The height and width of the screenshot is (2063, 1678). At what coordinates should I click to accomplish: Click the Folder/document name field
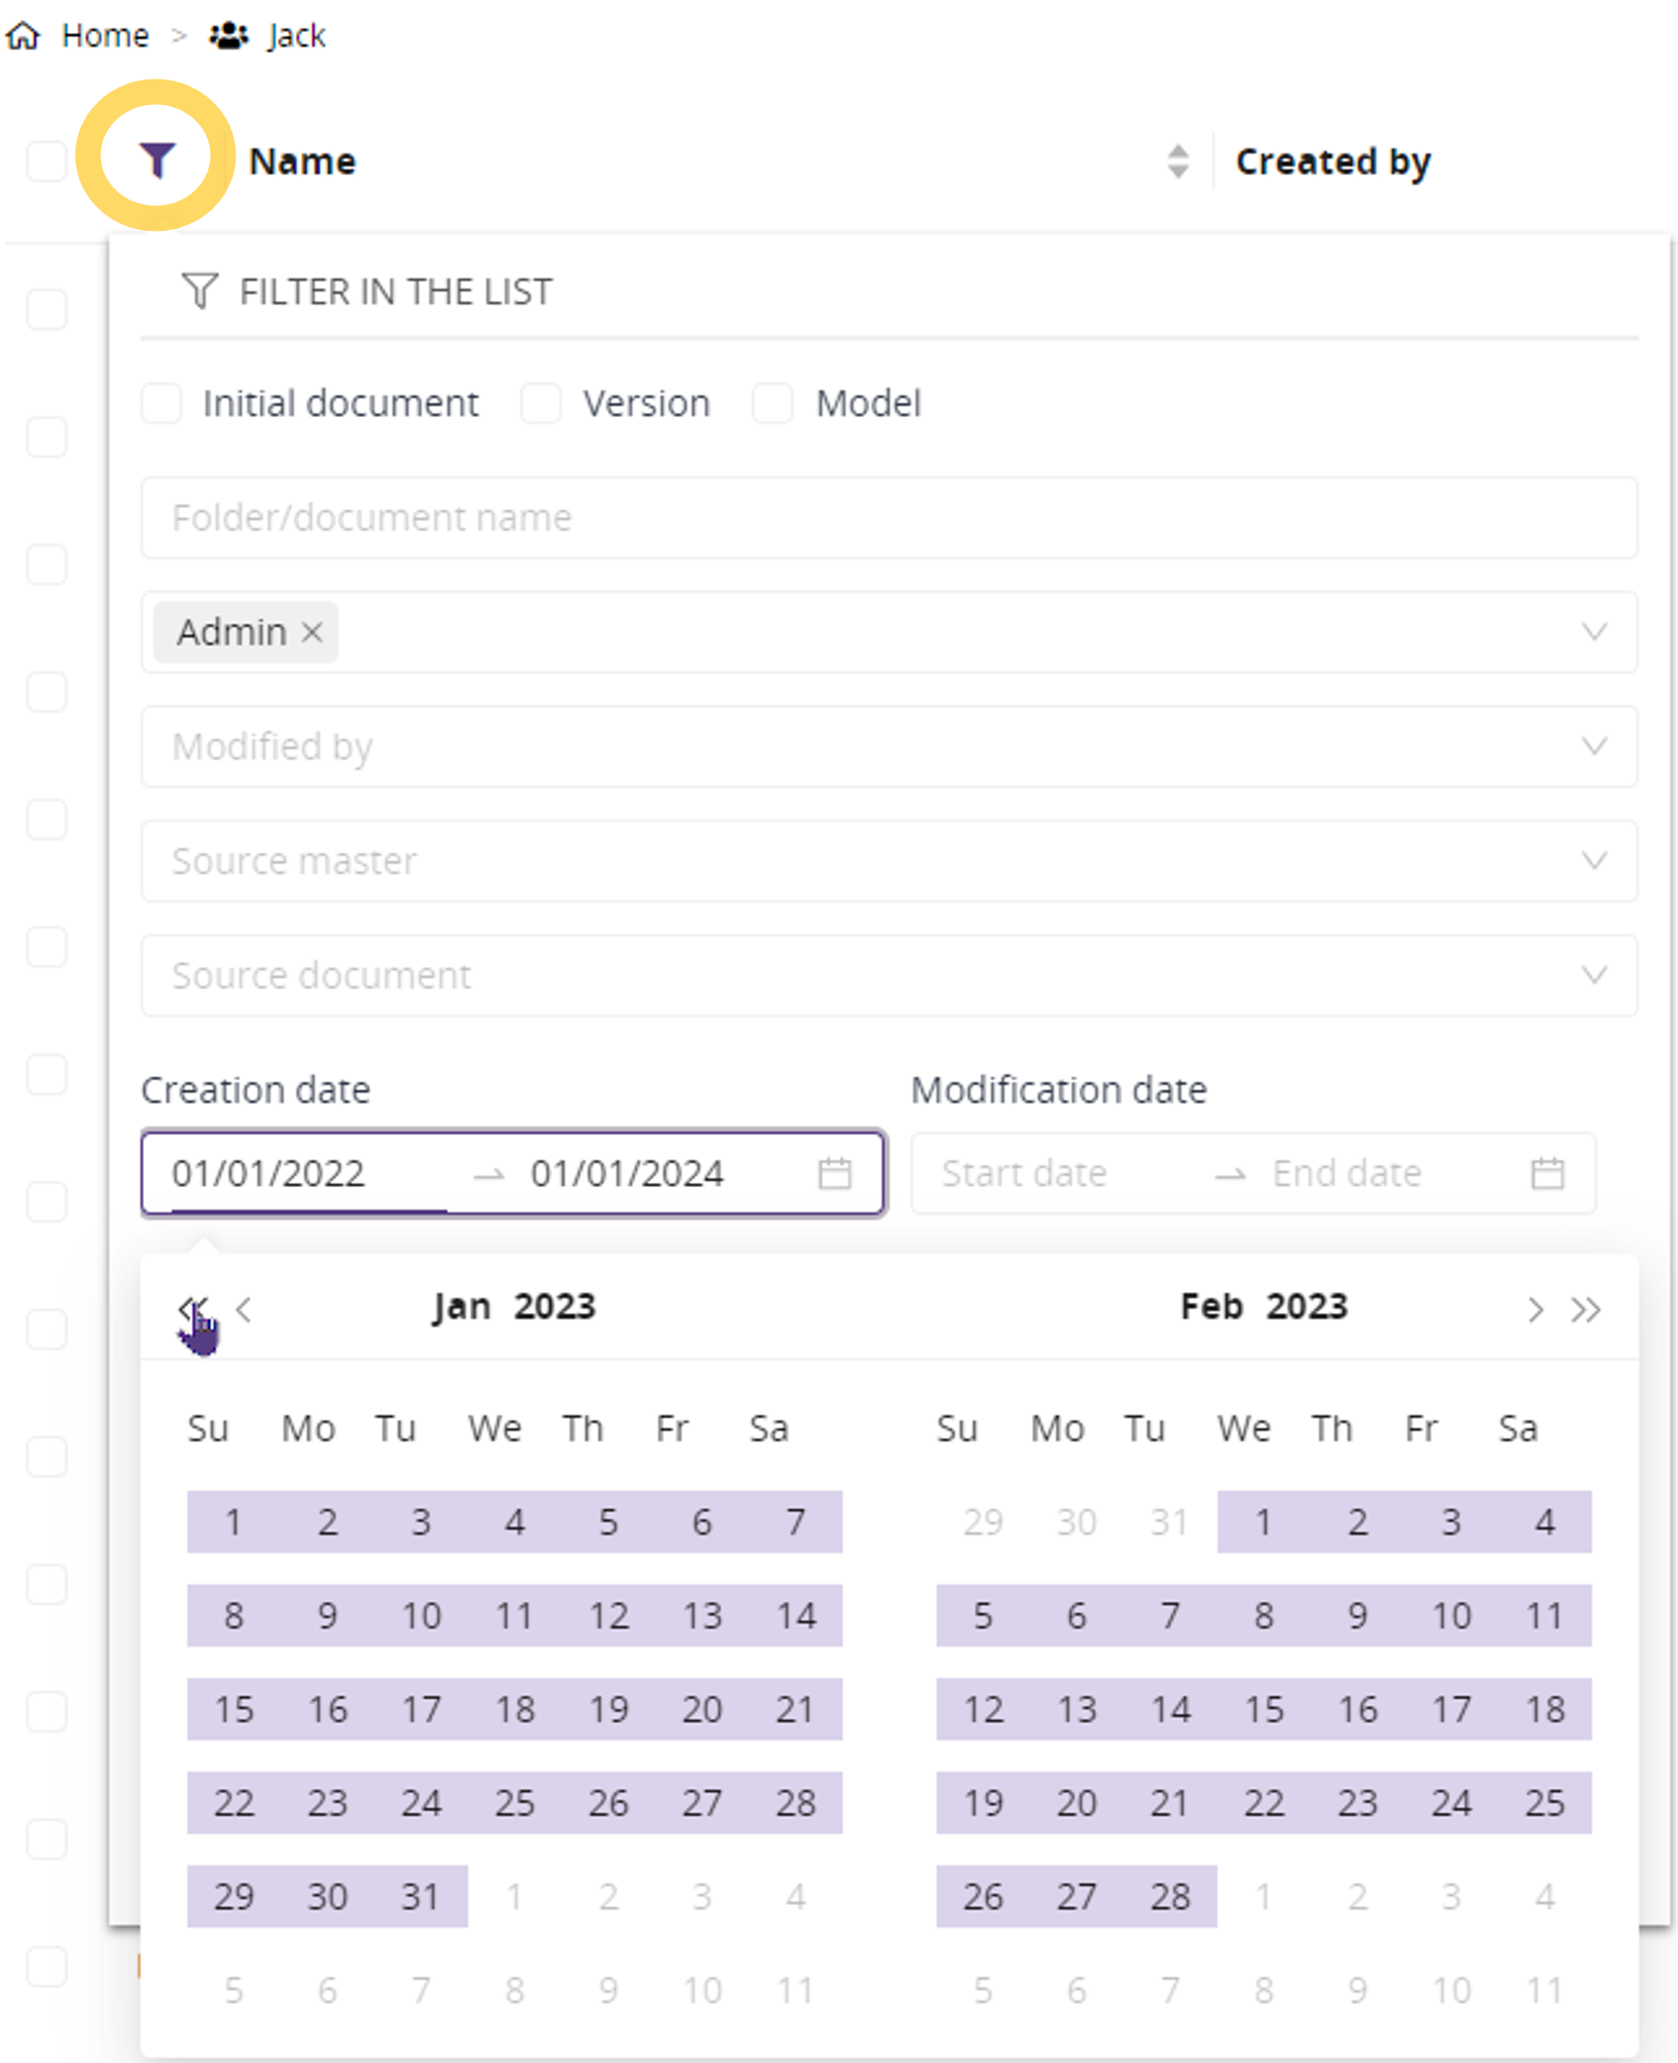pyautogui.click(x=887, y=517)
